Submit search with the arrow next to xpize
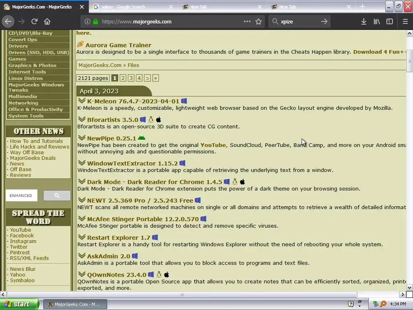 click(324, 22)
